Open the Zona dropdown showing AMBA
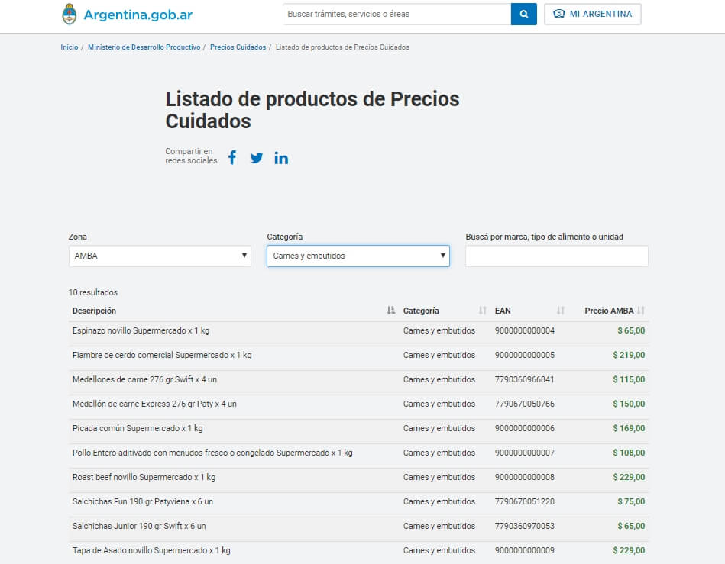The height and width of the screenshot is (564, 725). click(160, 256)
